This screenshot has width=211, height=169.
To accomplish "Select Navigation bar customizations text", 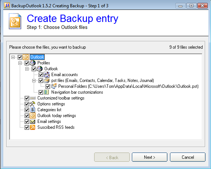I will coord(77,92).
